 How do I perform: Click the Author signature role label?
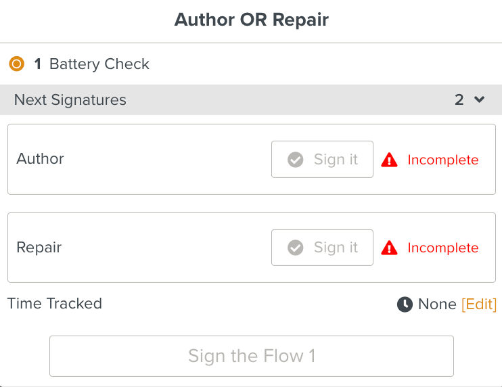[x=41, y=158]
